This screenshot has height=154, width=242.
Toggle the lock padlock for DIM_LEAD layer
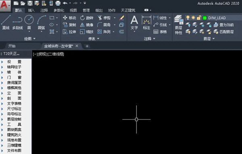(199, 18)
